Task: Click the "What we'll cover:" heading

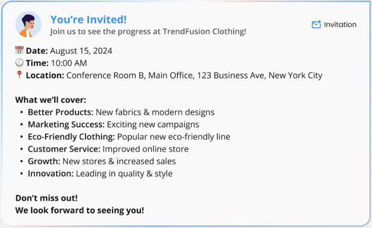Action: click(51, 100)
